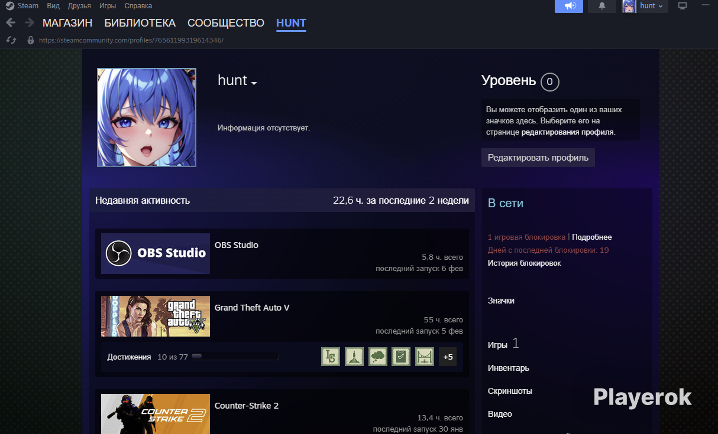Click the small avatar in top bar
Image resolution: width=718 pixels, height=434 pixels.
[629, 6]
